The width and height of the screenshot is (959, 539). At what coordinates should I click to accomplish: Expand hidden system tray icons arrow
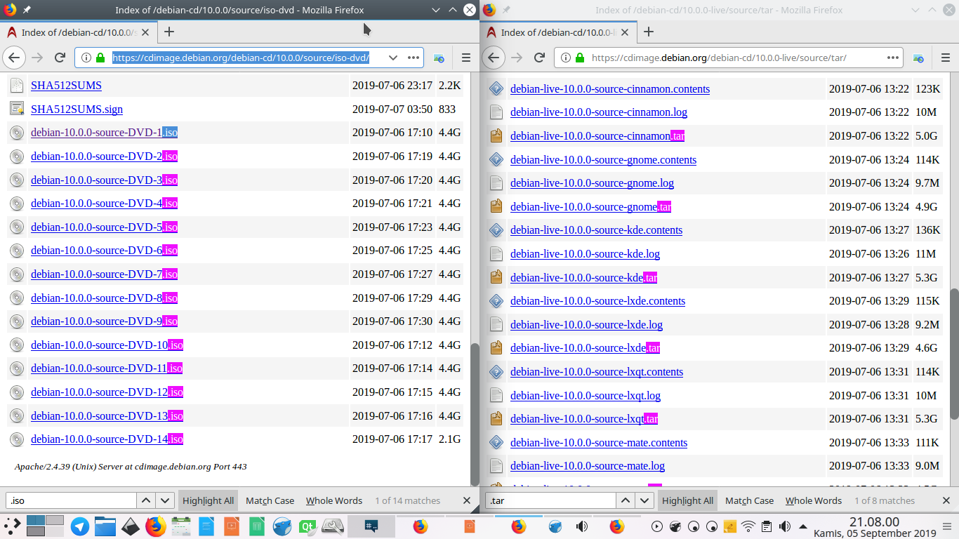click(802, 526)
